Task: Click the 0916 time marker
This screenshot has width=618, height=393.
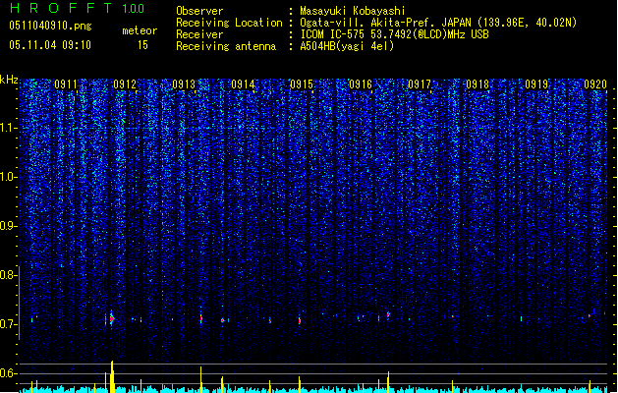Action: (361, 84)
